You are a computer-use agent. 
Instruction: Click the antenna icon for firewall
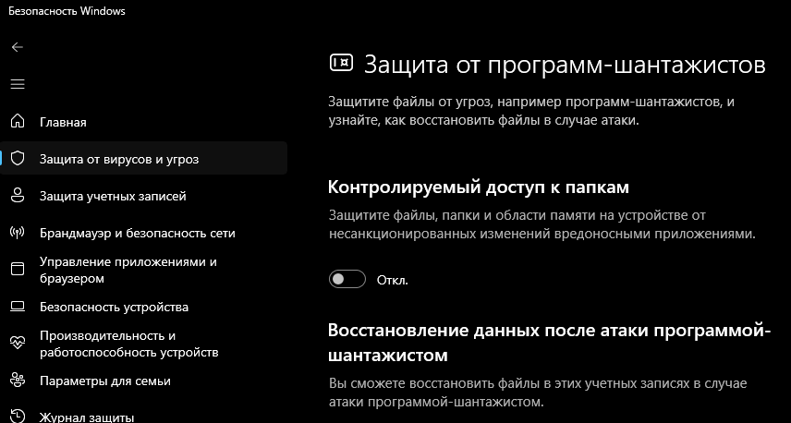point(18,233)
